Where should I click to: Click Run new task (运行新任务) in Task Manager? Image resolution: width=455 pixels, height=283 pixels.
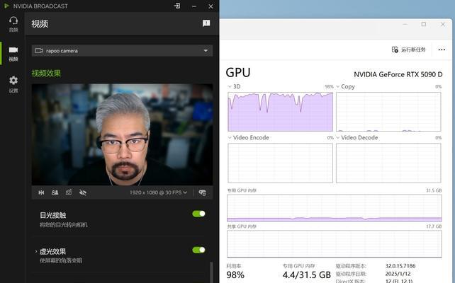[x=408, y=50]
